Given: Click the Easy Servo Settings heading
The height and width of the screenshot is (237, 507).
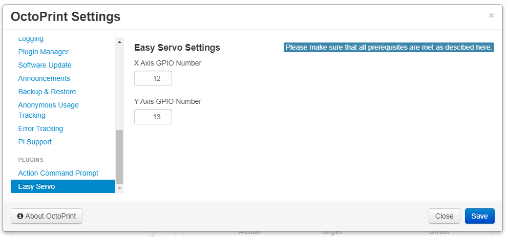Looking at the screenshot, I should (177, 48).
